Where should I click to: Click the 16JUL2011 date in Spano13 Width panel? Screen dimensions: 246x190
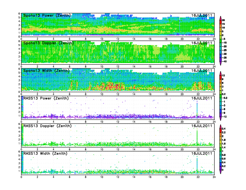[202, 71]
